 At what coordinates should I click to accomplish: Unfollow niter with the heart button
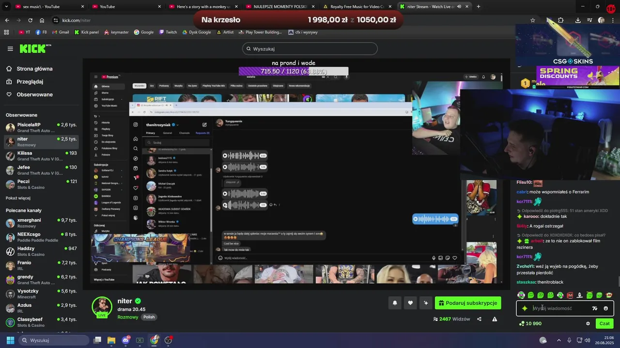(x=410, y=303)
